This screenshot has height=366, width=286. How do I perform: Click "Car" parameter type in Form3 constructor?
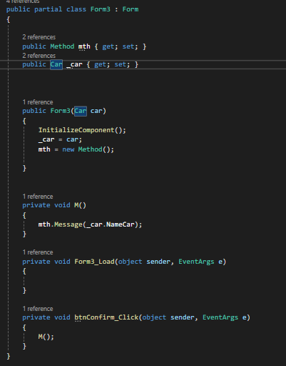(81, 111)
